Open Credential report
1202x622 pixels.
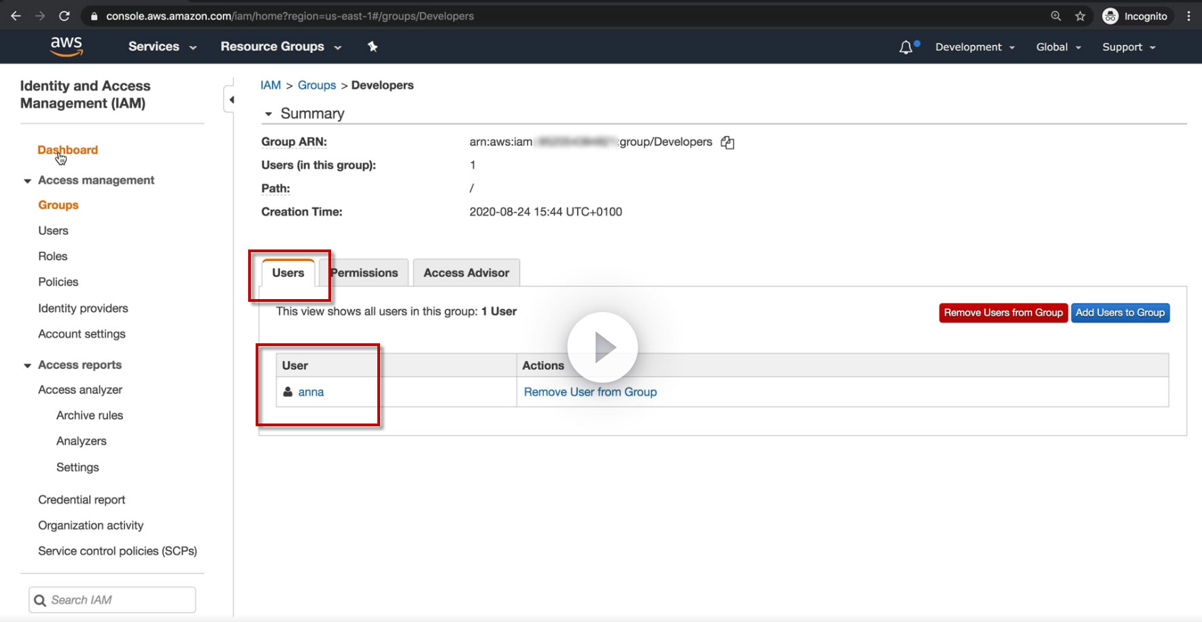click(x=82, y=500)
